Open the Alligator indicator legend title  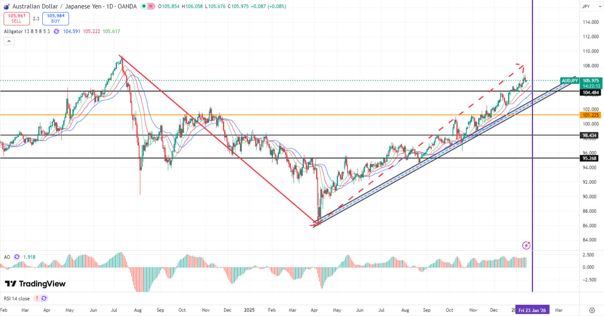(27, 31)
